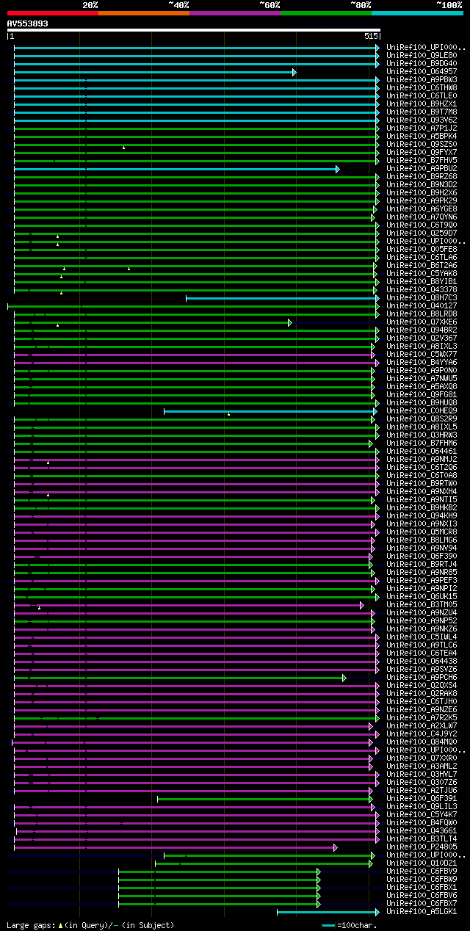Select label UniRef100_Q9LIL3
Screen dimensions: 470x931
click(x=422, y=807)
